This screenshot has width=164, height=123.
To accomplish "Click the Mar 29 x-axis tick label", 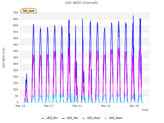I will (134, 106).
